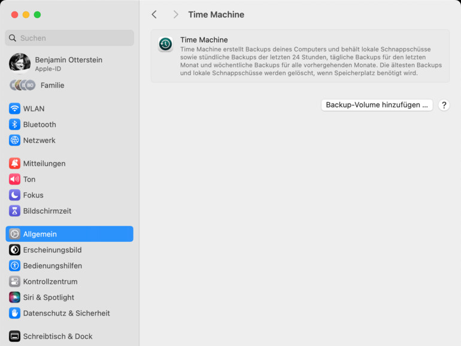Image resolution: width=461 pixels, height=346 pixels.
Task: Click the WLAN wifi icon
Action: 14,108
